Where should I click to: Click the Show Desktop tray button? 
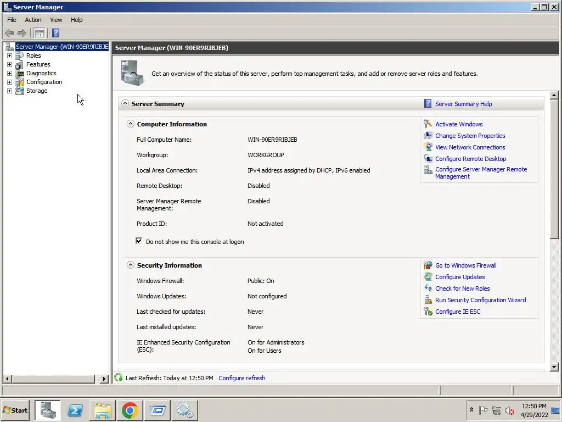pyautogui.click(x=556, y=410)
